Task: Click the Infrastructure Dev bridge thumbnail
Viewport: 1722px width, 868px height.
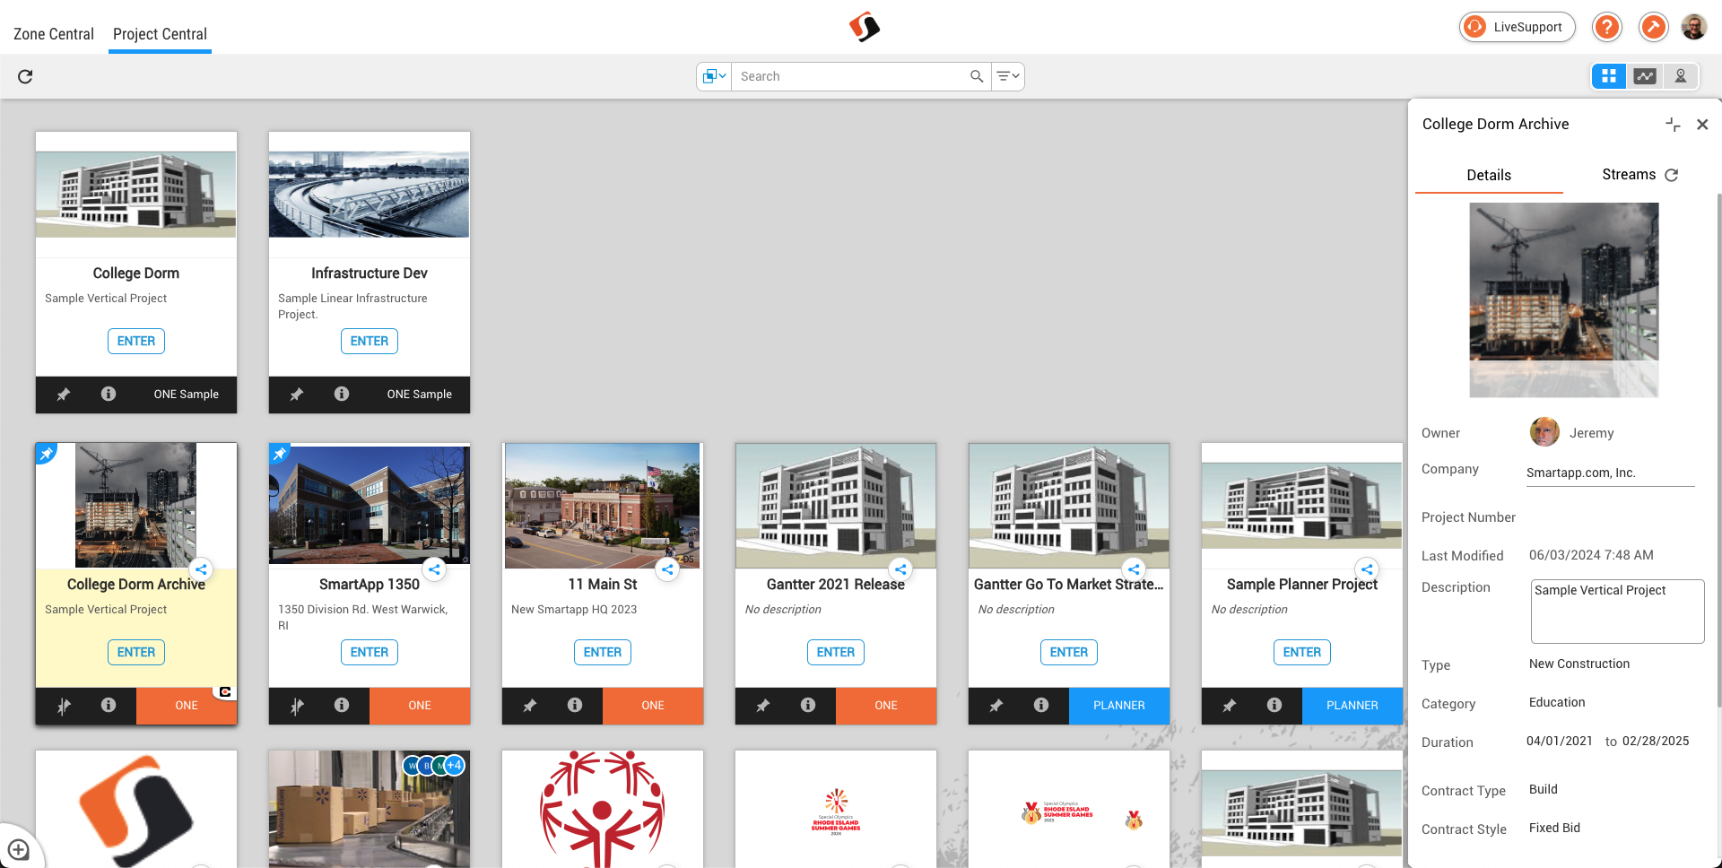Action: 370,195
